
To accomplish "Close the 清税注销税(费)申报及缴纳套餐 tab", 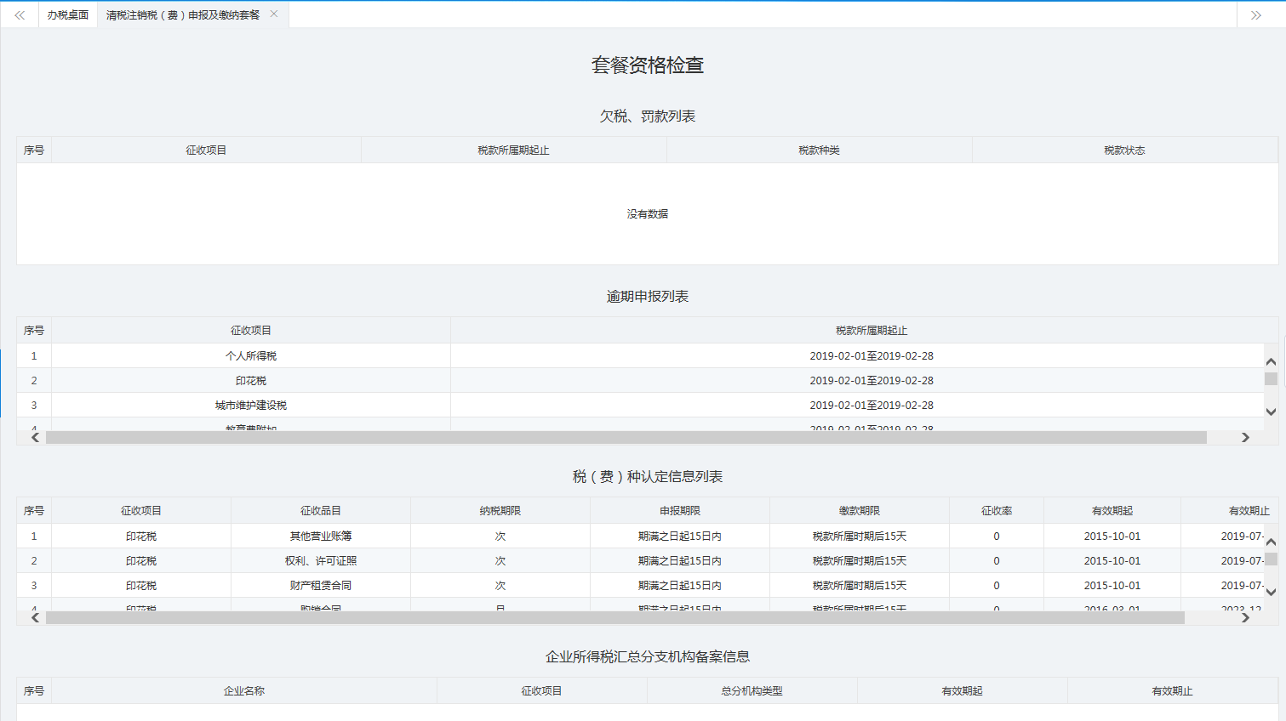I will click(x=274, y=14).
